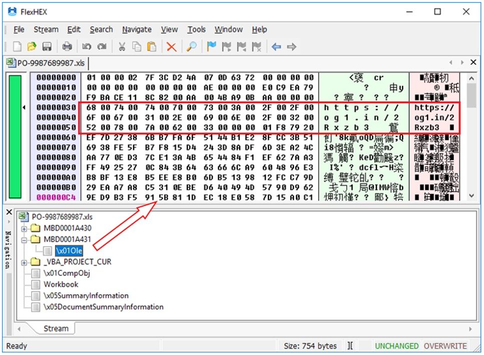
Task: Expand the _VBA_PROJECT_CUR folder node
Action: (24, 262)
